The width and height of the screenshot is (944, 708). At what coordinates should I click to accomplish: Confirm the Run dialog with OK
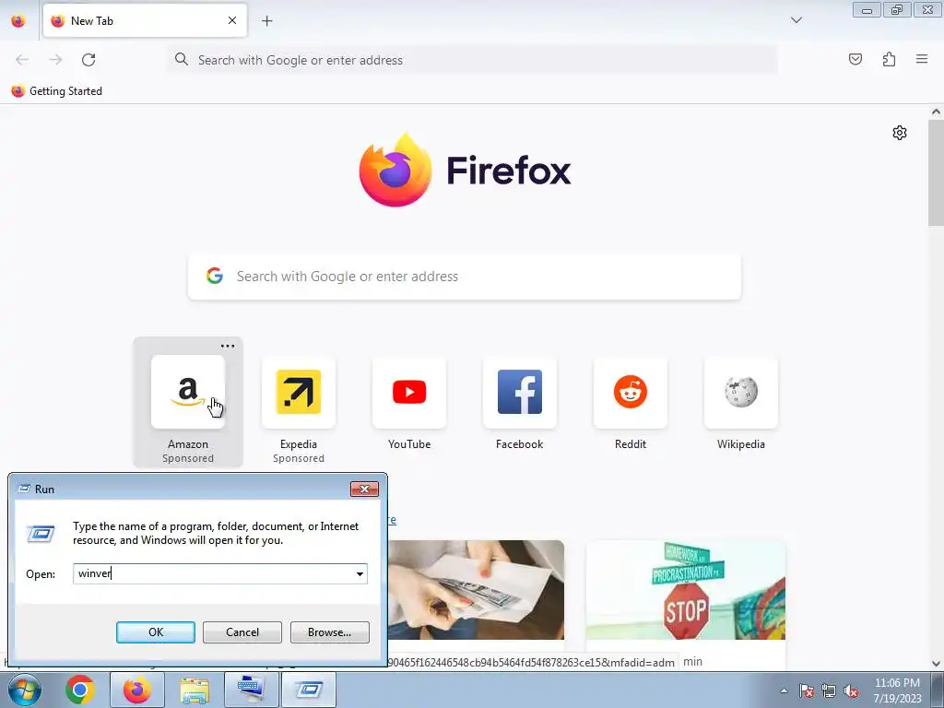coord(155,632)
